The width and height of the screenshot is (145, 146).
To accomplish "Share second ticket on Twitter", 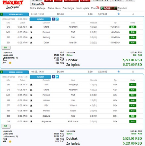I will click(57, 77).
